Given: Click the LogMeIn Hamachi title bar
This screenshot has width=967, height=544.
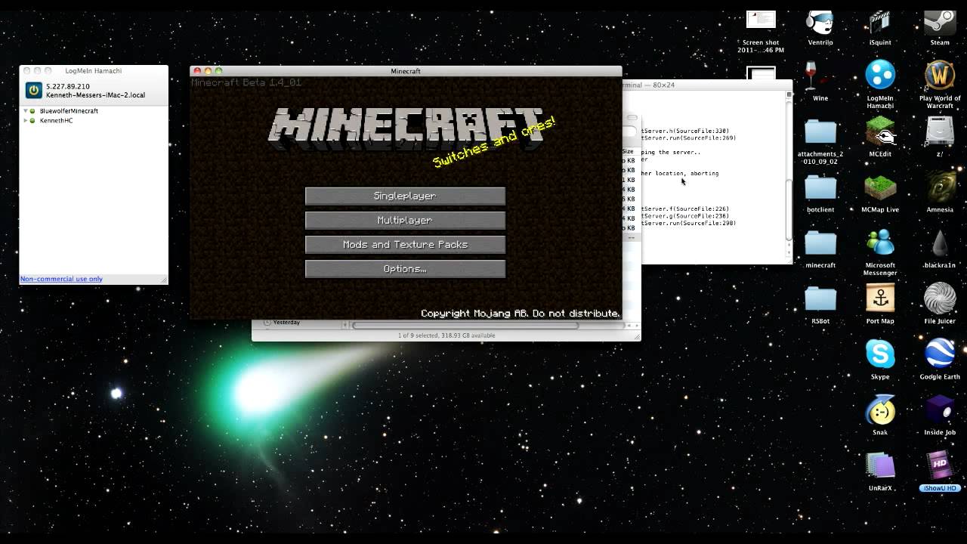Looking at the screenshot, I should (x=94, y=70).
